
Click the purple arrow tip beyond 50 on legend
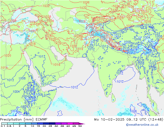click(x=82, y=124)
